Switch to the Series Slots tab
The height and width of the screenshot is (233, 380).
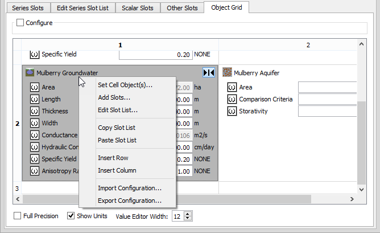pos(27,8)
